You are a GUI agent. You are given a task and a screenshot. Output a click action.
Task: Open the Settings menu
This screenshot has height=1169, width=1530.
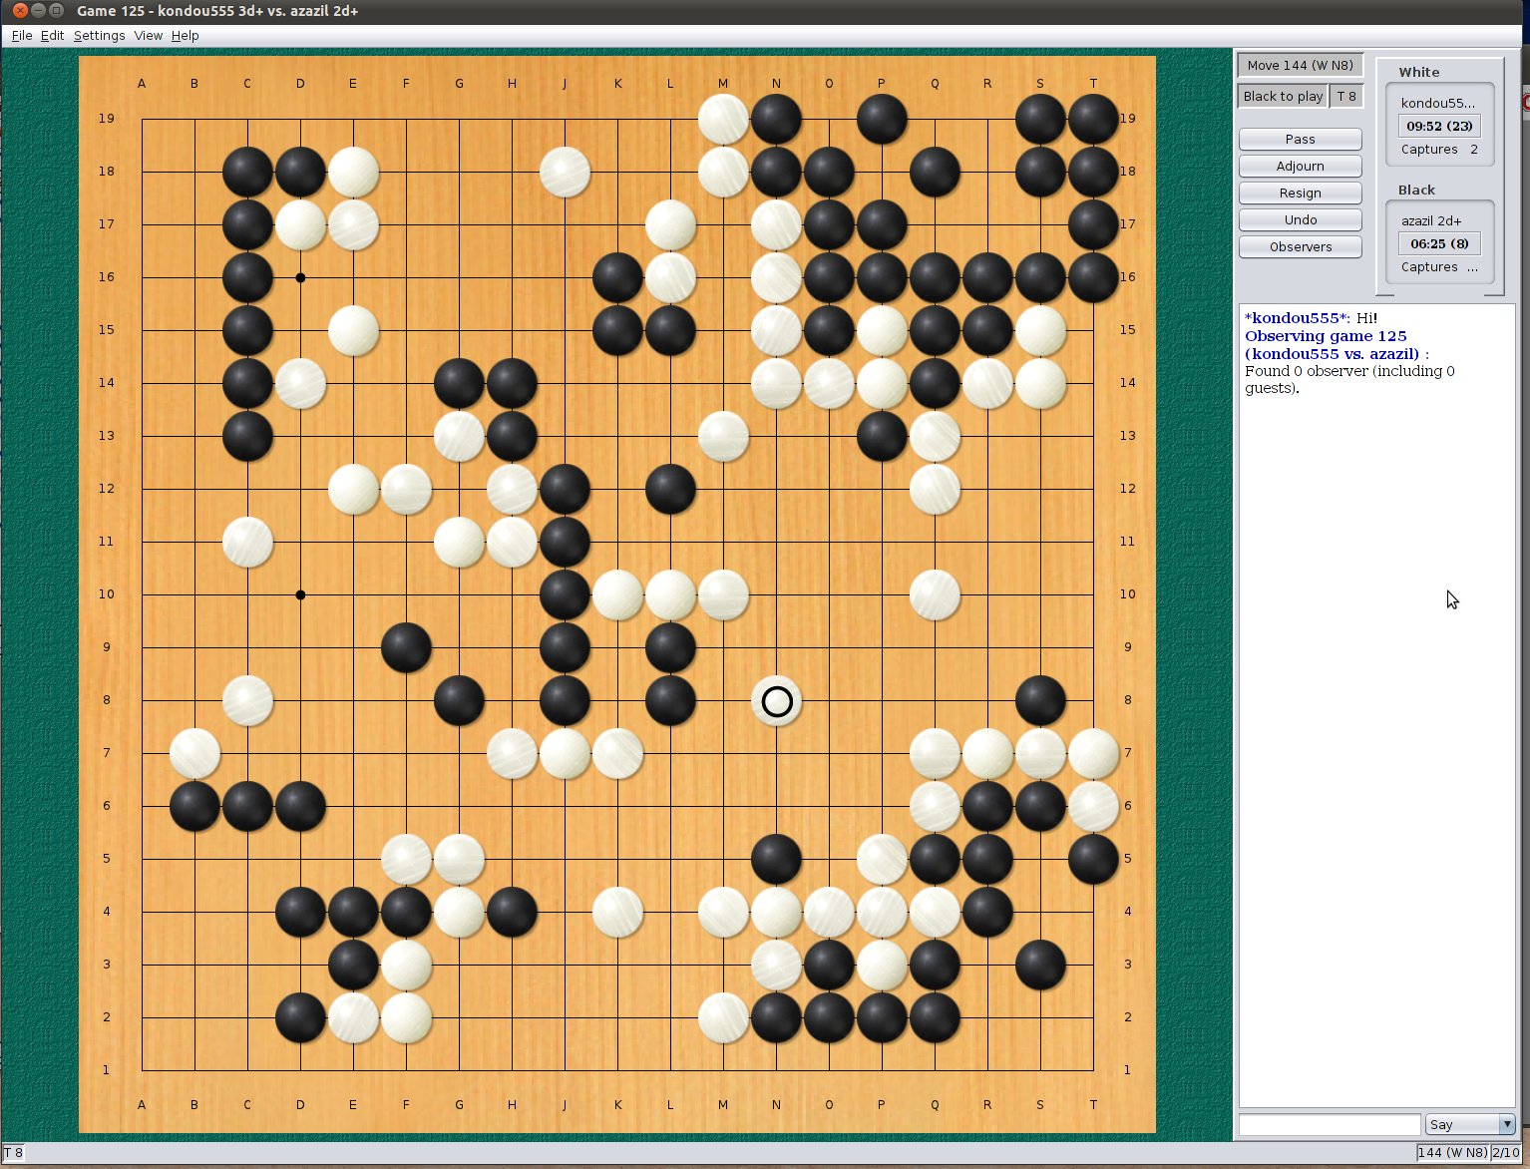[99, 35]
